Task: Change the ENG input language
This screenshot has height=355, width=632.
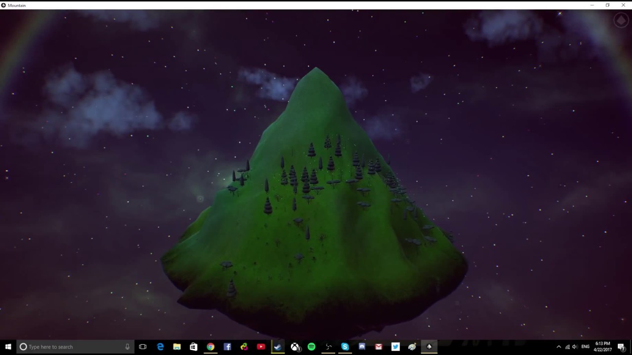Action: coord(586,347)
